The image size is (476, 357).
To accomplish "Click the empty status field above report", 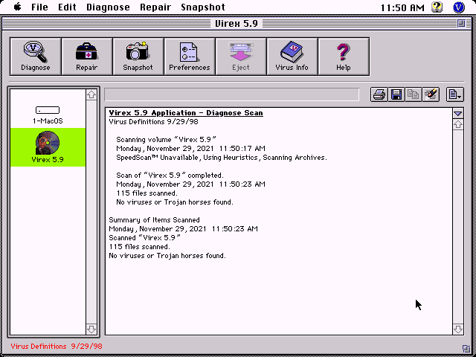I will pos(231,94).
